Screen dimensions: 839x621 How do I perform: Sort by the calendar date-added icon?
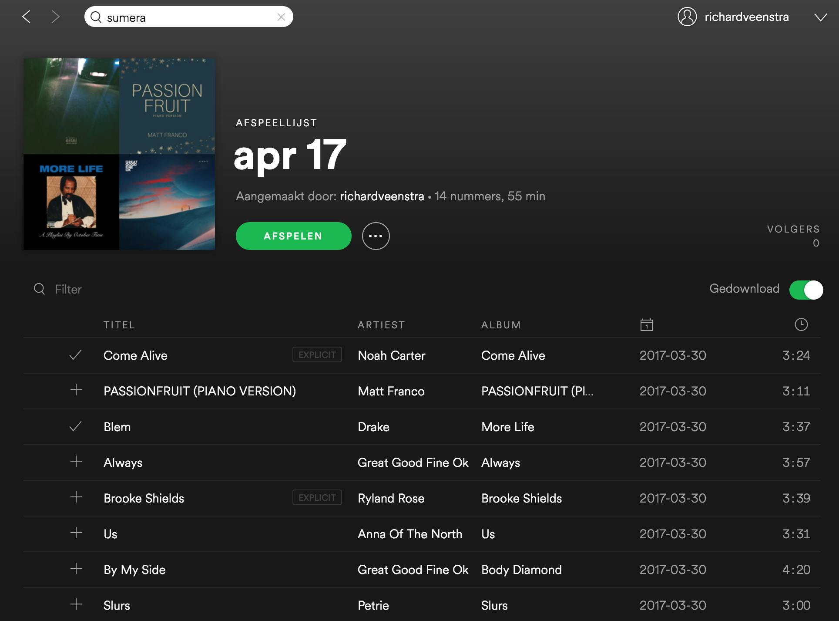pyautogui.click(x=646, y=325)
